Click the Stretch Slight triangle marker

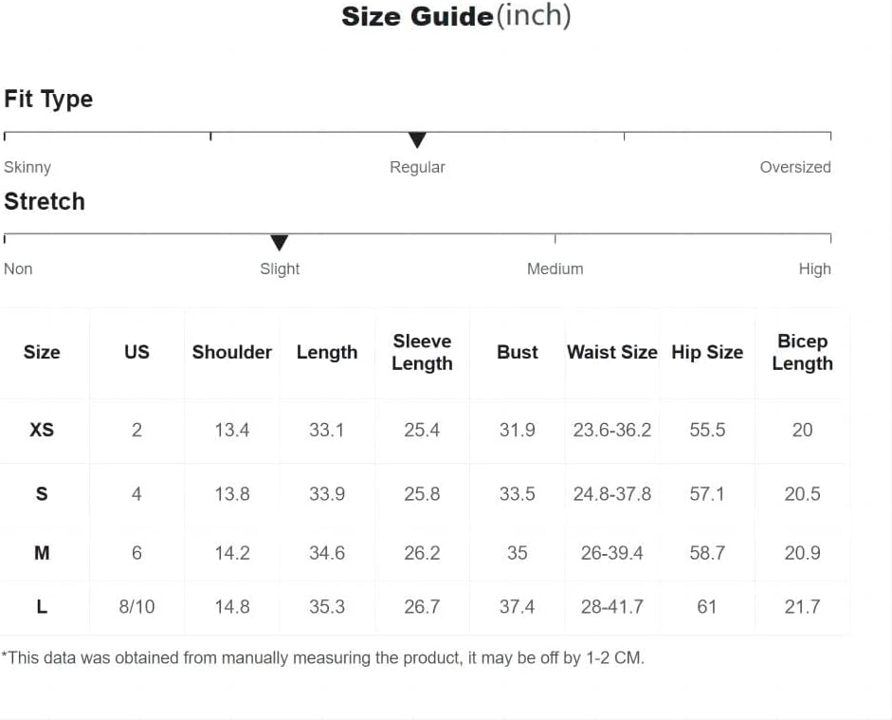[279, 242]
